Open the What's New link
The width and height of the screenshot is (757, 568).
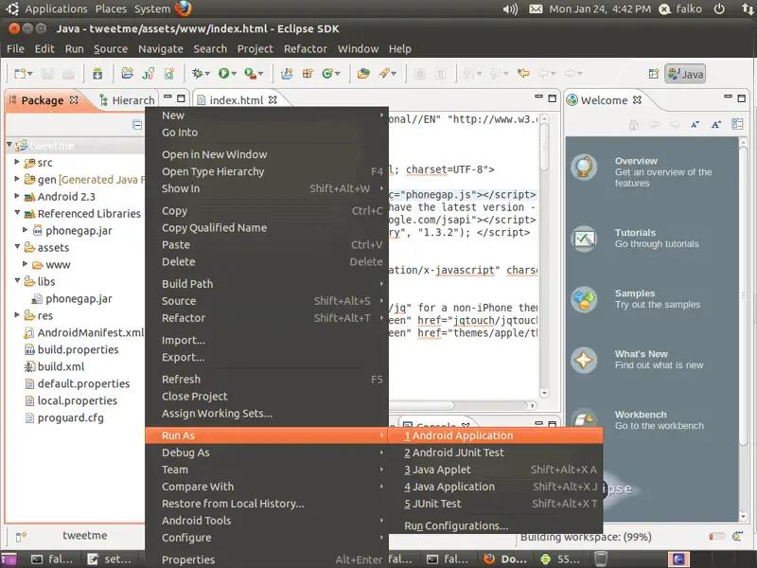[642, 354]
